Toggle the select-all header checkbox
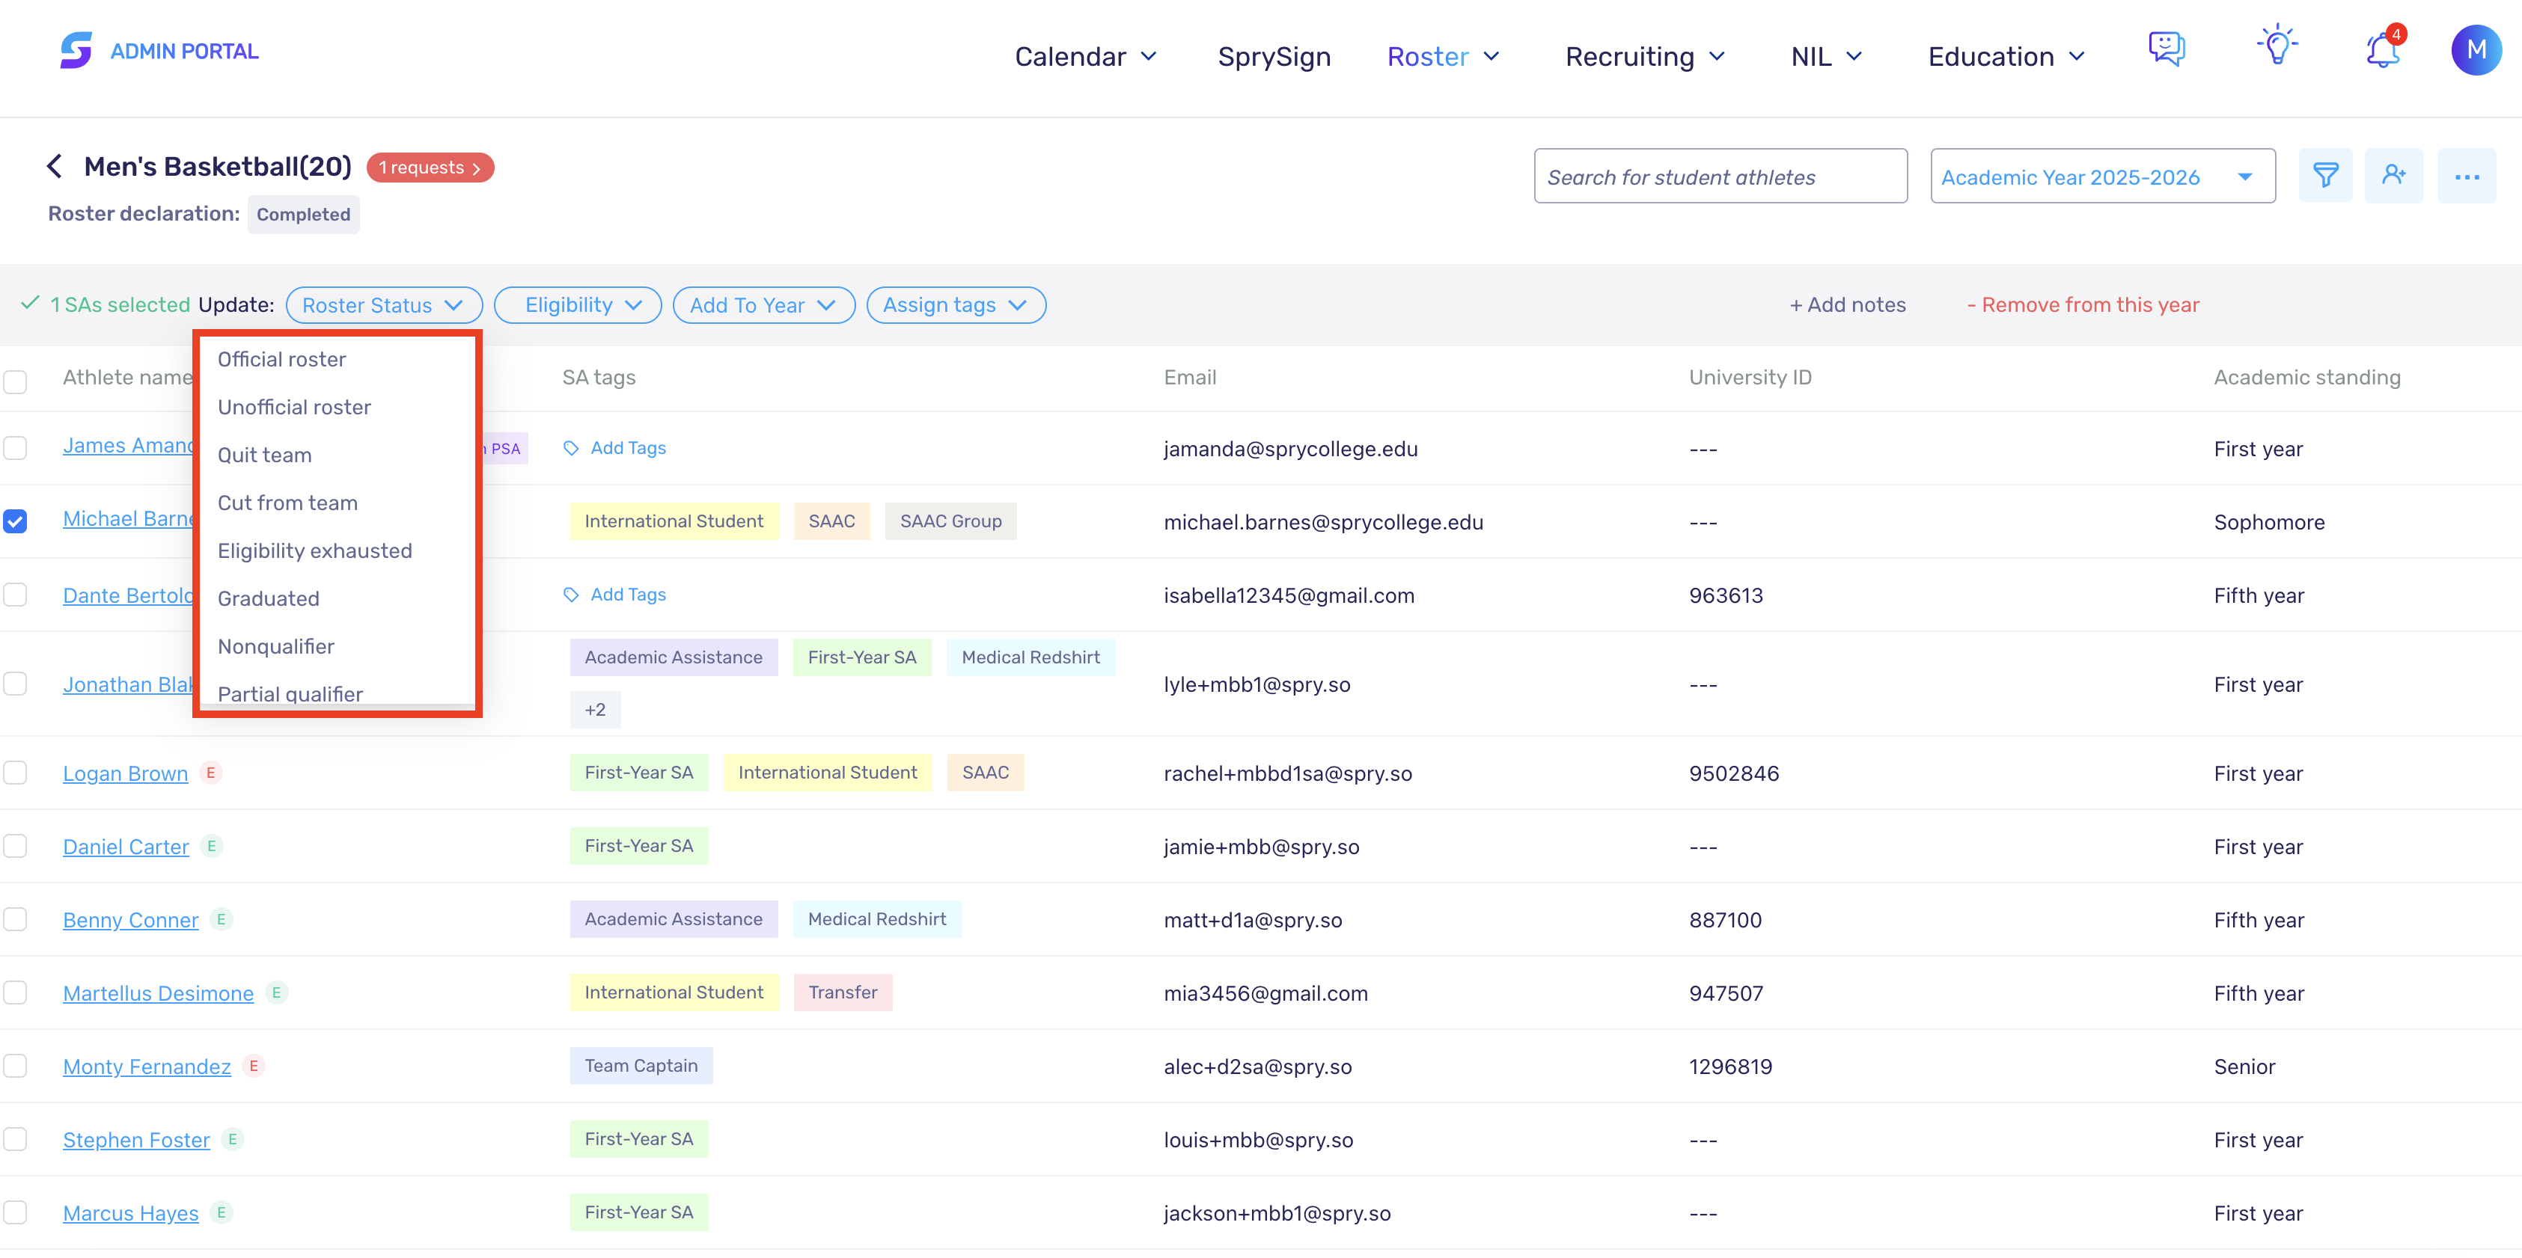Screen dimensions: 2522x1258 coord(15,381)
